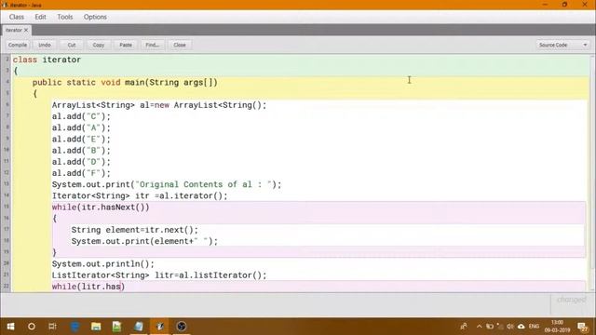This screenshot has width=596, height=335.
Task: Open the Options menu
Action: 95,17
